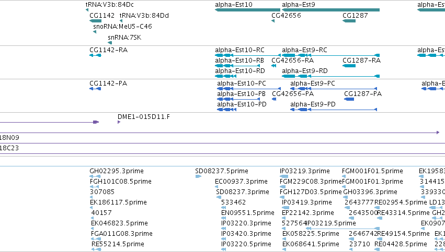This screenshot has height=252, width=445.
Task: Select the alpha-Est10-RB transcript
Action: tap(239, 61)
